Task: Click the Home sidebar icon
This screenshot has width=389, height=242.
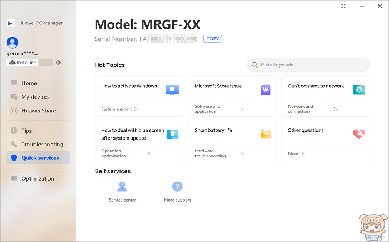Action: pos(14,83)
